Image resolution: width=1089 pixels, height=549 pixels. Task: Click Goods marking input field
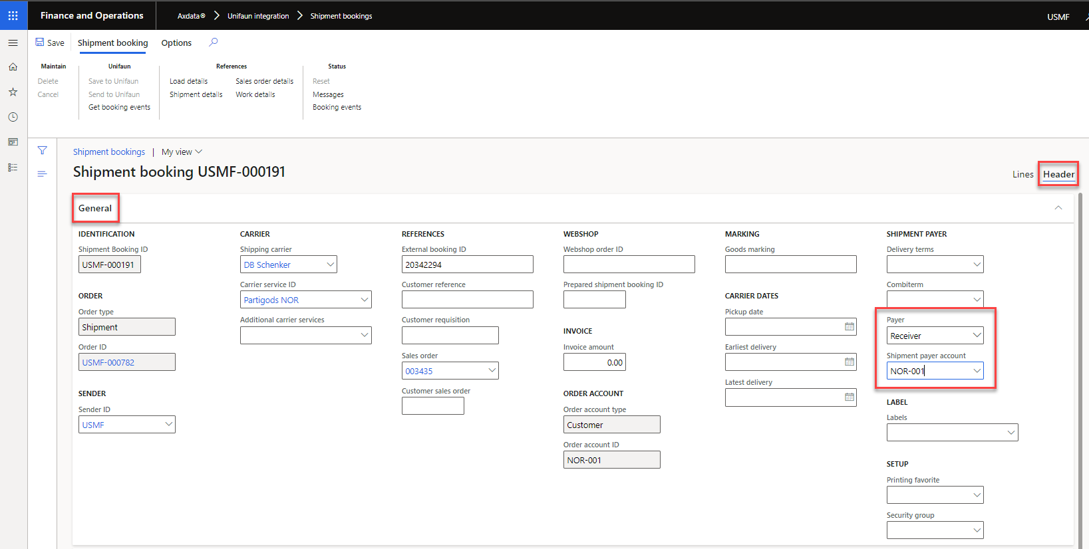click(790, 265)
